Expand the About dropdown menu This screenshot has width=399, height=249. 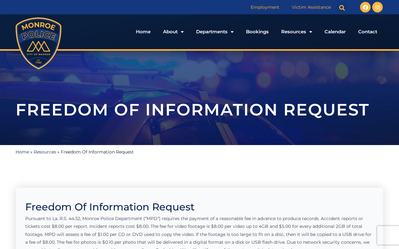(x=173, y=32)
